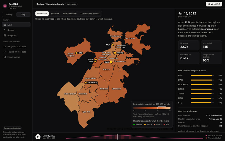Click the white timeline position marker
Viewport: 225px width, 141px height.
[x=118, y=137]
